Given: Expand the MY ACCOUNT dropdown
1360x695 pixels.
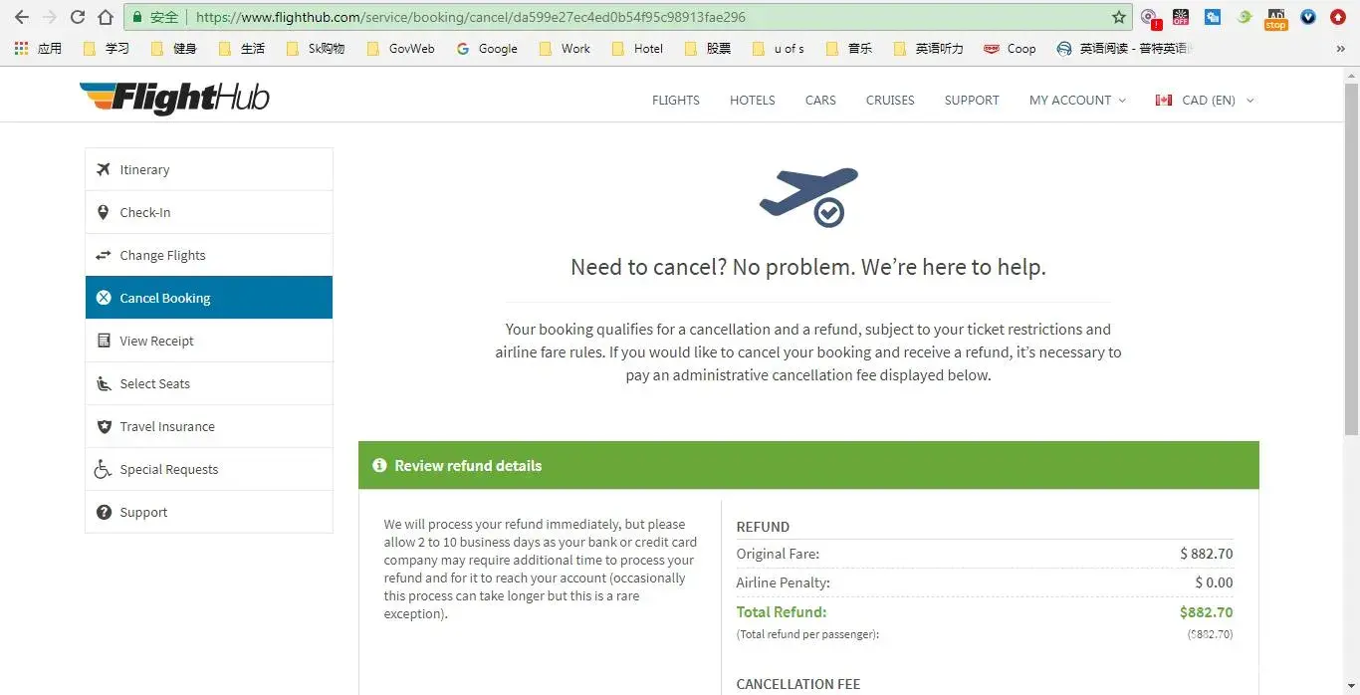Looking at the screenshot, I should (x=1077, y=100).
